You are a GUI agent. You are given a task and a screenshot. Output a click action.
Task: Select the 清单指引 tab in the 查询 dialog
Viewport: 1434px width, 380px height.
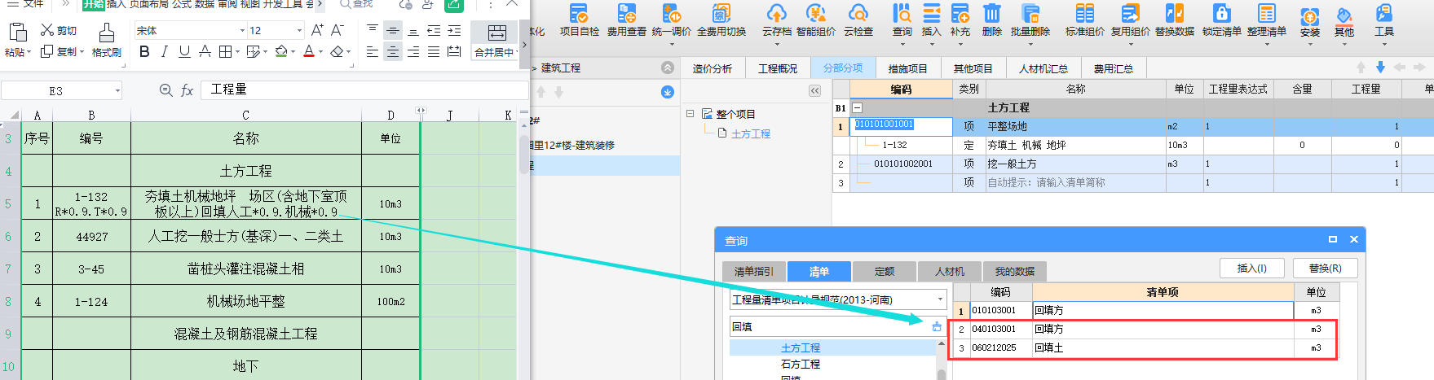pyautogui.click(x=754, y=271)
